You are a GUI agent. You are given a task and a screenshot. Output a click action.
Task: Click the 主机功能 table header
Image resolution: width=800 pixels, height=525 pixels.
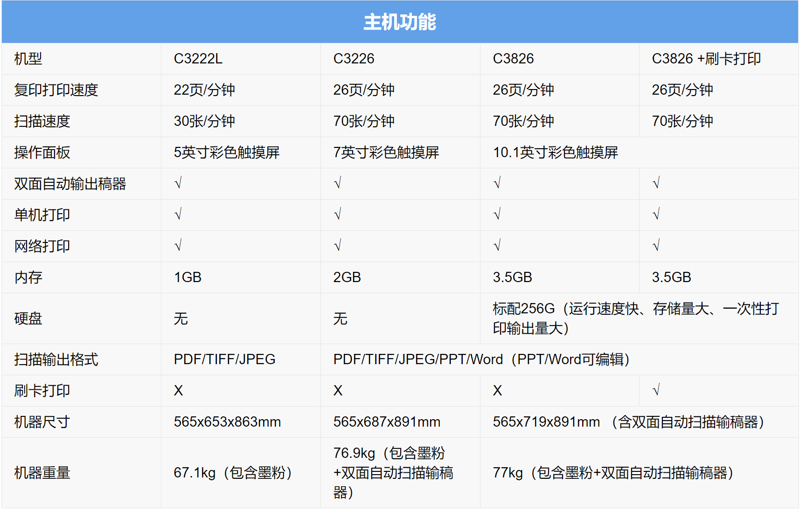[x=400, y=22]
